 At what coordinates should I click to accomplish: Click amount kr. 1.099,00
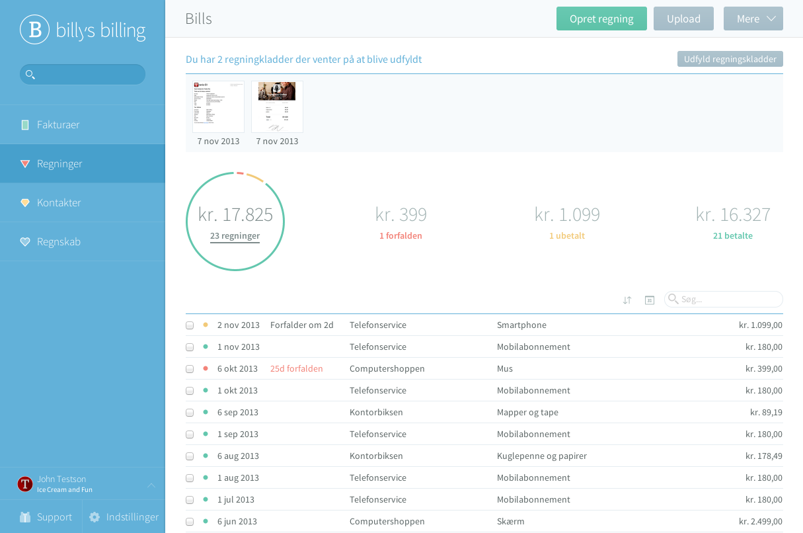(x=761, y=325)
